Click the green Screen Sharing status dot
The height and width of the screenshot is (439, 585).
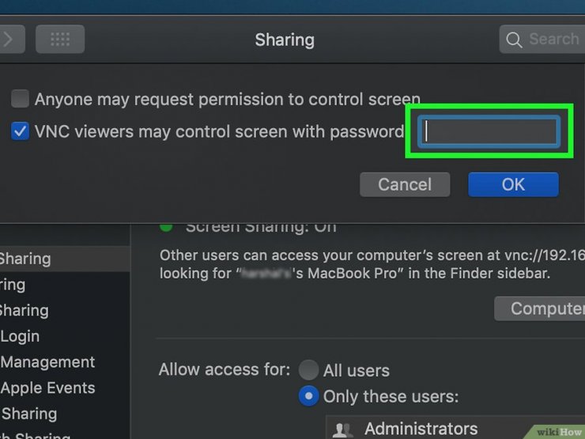(166, 226)
